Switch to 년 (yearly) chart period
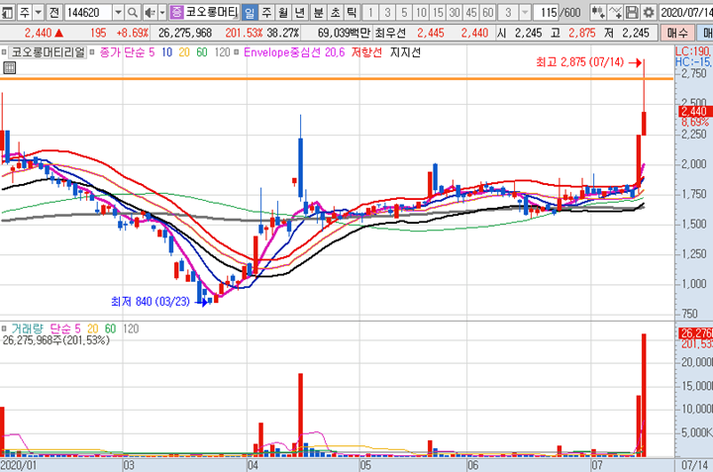713x472 pixels. coord(300,13)
